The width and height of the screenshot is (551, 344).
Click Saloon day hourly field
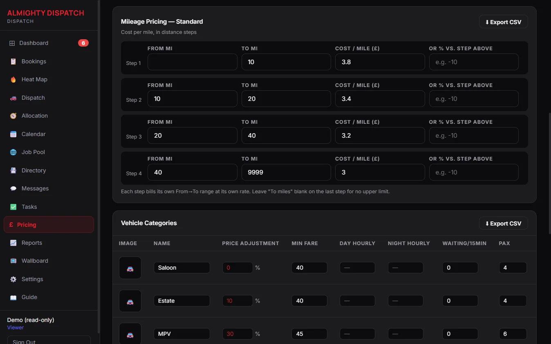pos(357,268)
